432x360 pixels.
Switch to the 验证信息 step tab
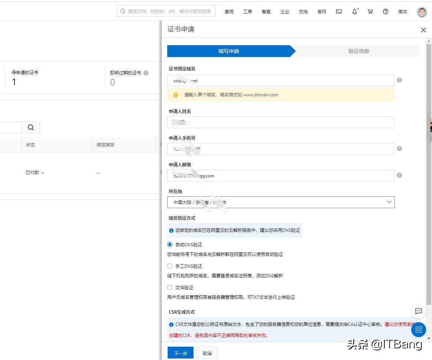click(358, 51)
